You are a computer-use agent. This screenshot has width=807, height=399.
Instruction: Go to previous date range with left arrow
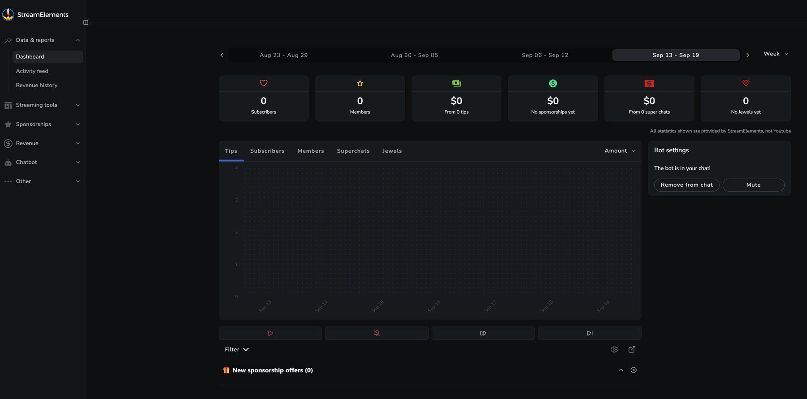[x=221, y=55]
